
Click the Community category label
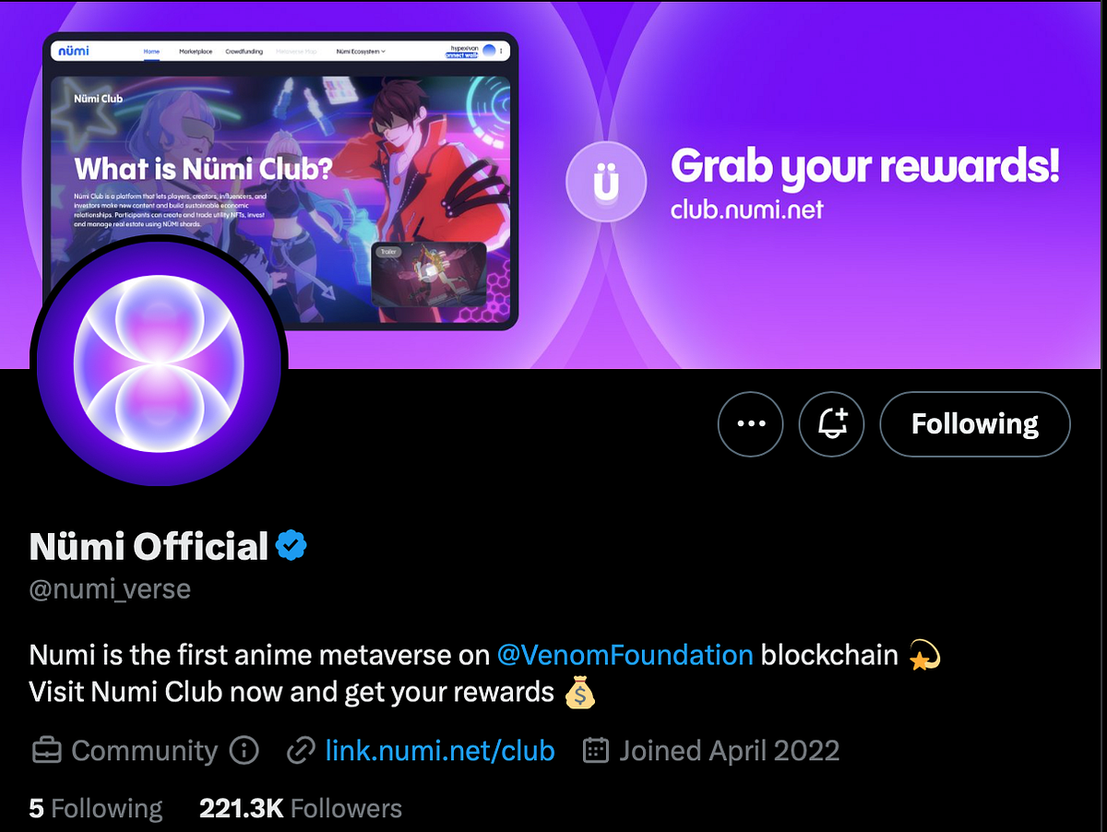coord(145,751)
